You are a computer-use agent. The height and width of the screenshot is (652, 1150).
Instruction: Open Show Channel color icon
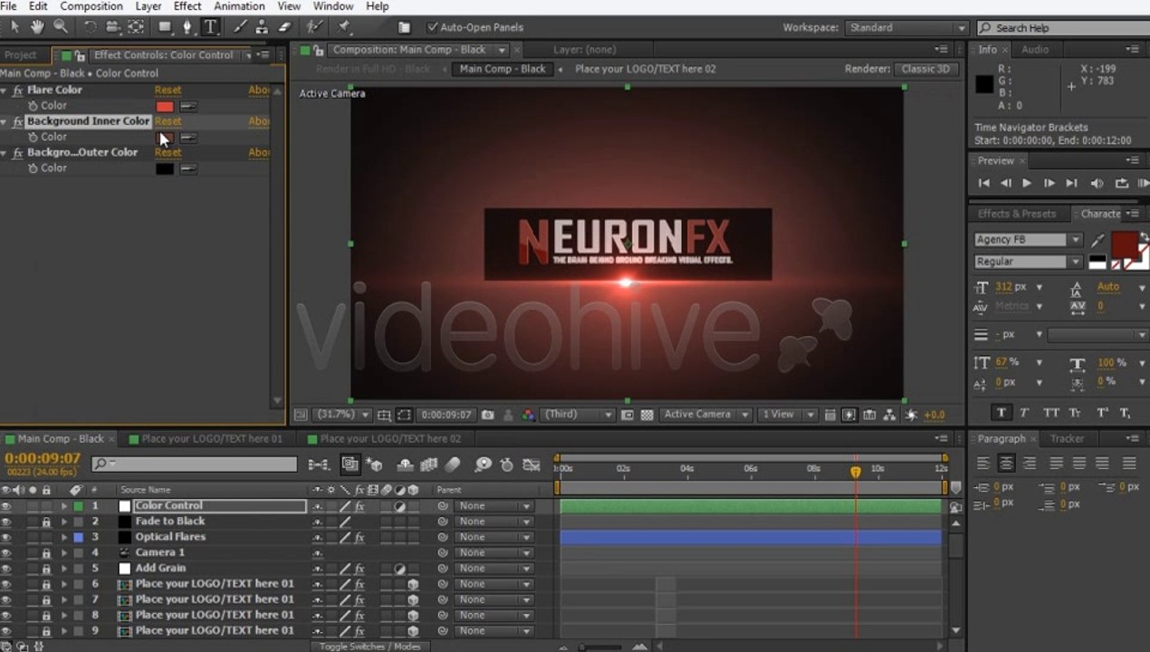[528, 415]
